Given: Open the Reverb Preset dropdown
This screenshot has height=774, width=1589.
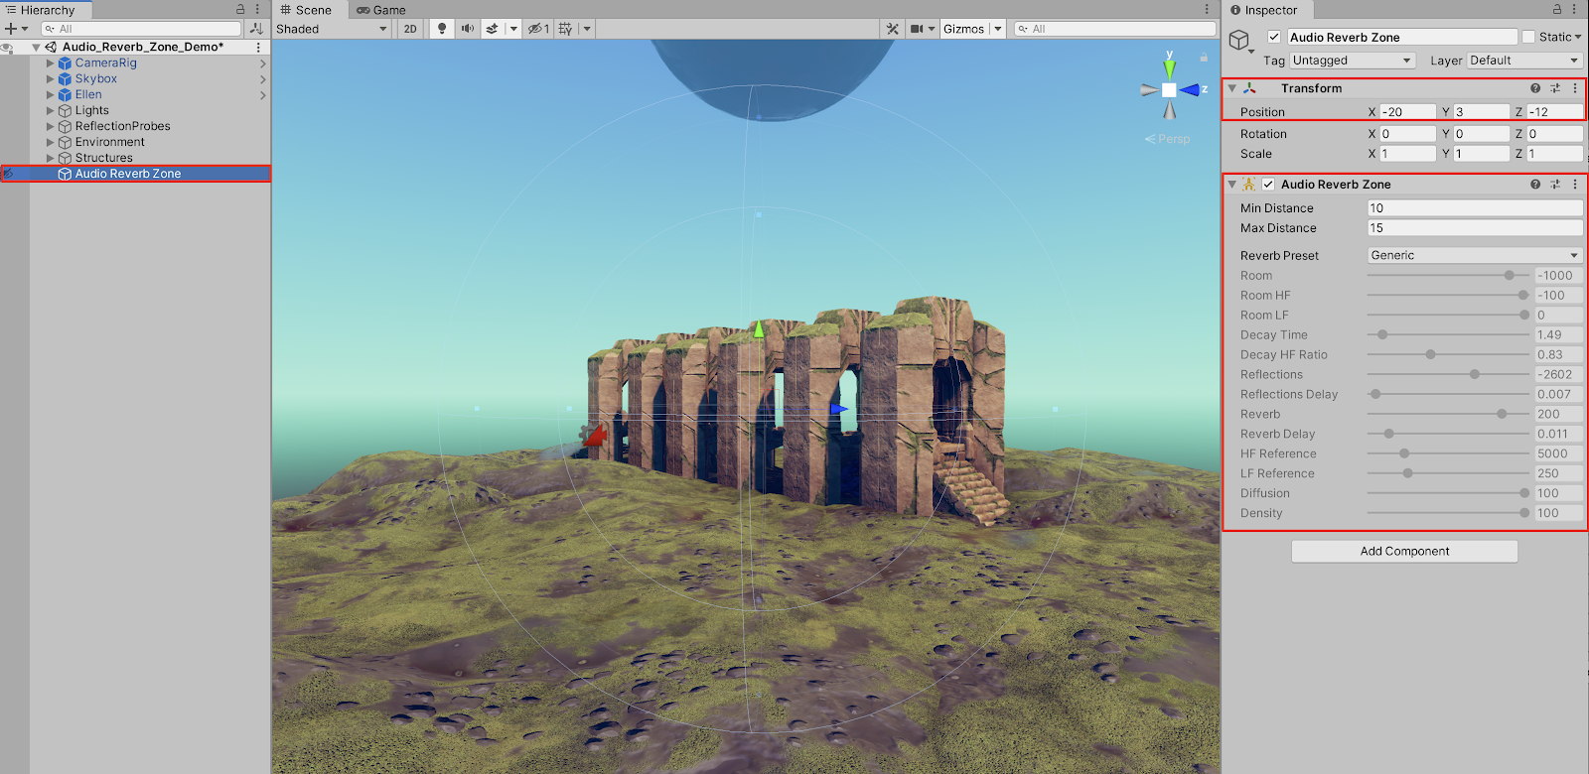Looking at the screenshot, I should [1474, 255].
